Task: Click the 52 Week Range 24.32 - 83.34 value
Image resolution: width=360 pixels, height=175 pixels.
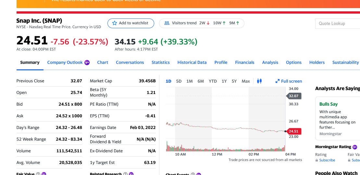Action: pyautogui.click(x=69, y=139)
